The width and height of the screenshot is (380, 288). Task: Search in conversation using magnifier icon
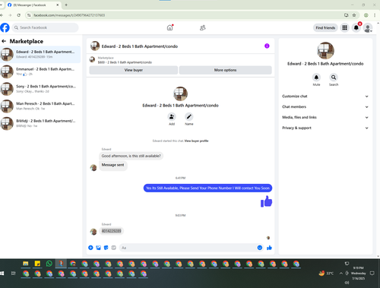pos(334,78)
